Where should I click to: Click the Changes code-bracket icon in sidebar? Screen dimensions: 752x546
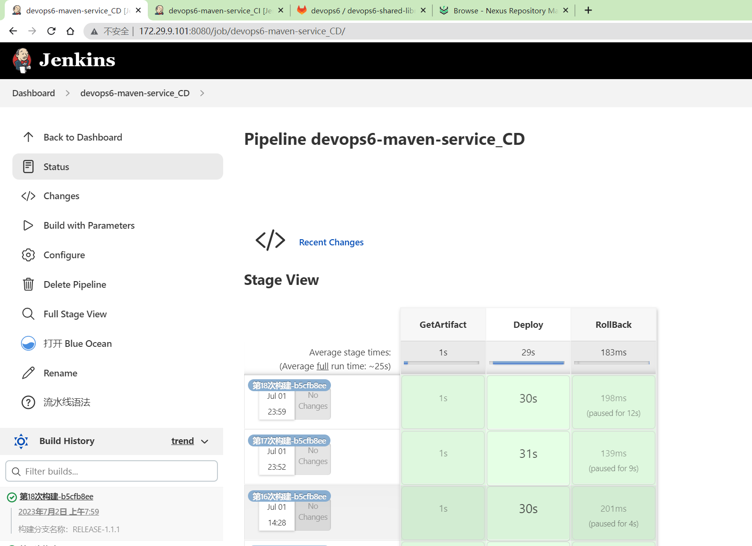click(28, 196)
